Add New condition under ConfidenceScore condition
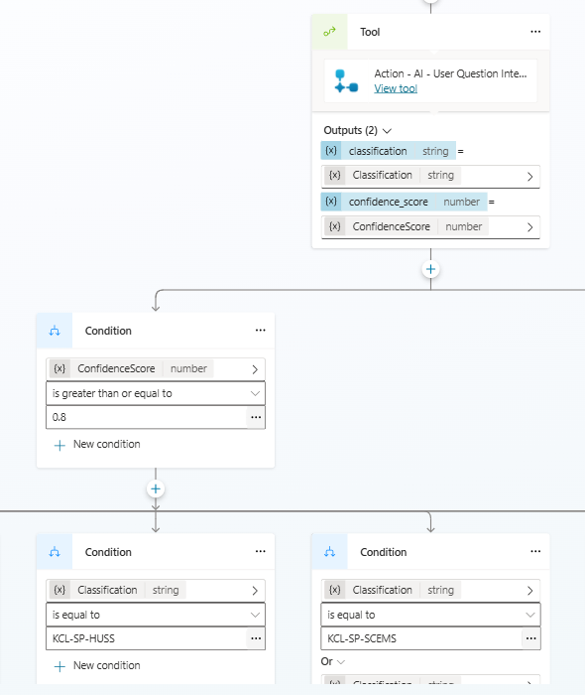This screenshot has width=585, height=695. pyautogui.click(x=97, y=444)
